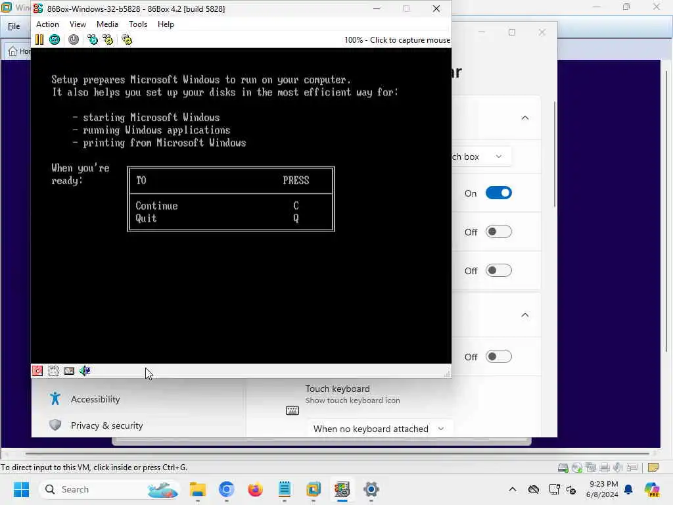Image resolution: width=673 pixels, height=505 pixels.
Task: Launch Firefox from taskbar
Action: point(256,489)
